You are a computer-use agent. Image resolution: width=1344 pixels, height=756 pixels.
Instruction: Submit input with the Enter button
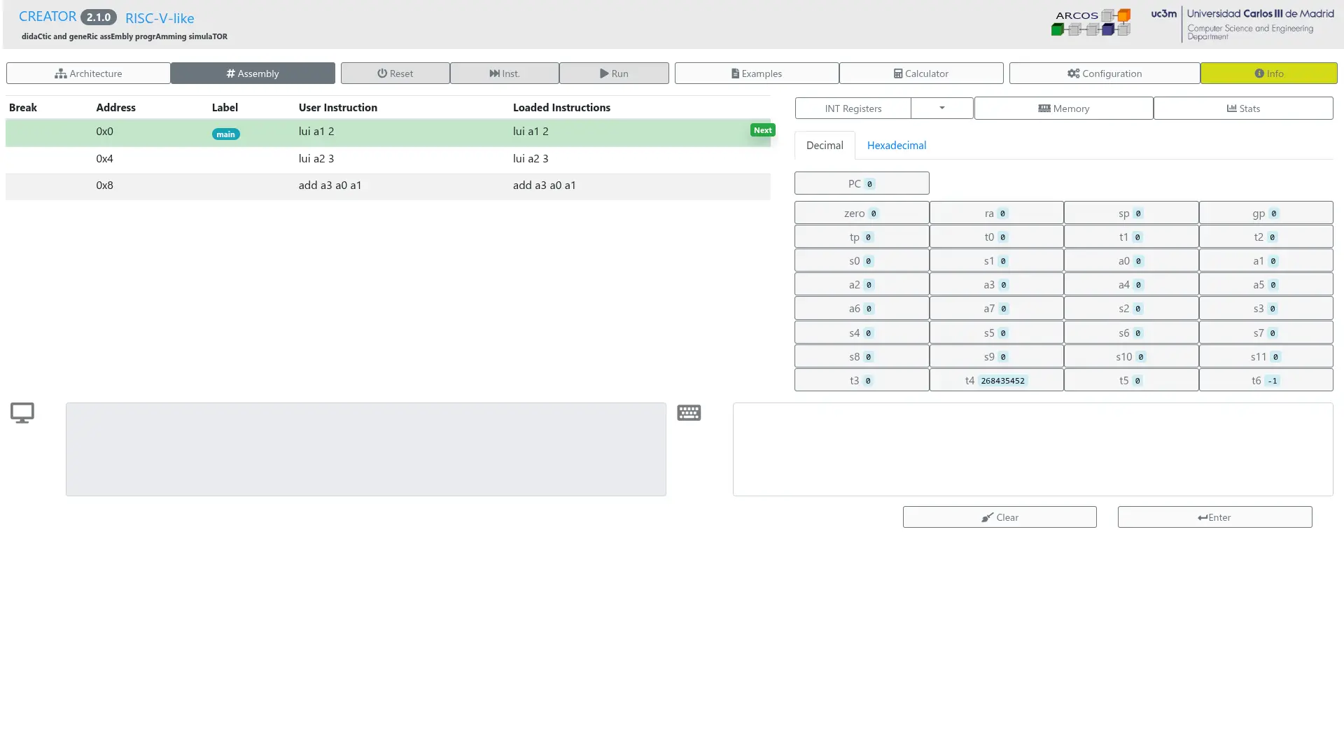[1214, 517]
